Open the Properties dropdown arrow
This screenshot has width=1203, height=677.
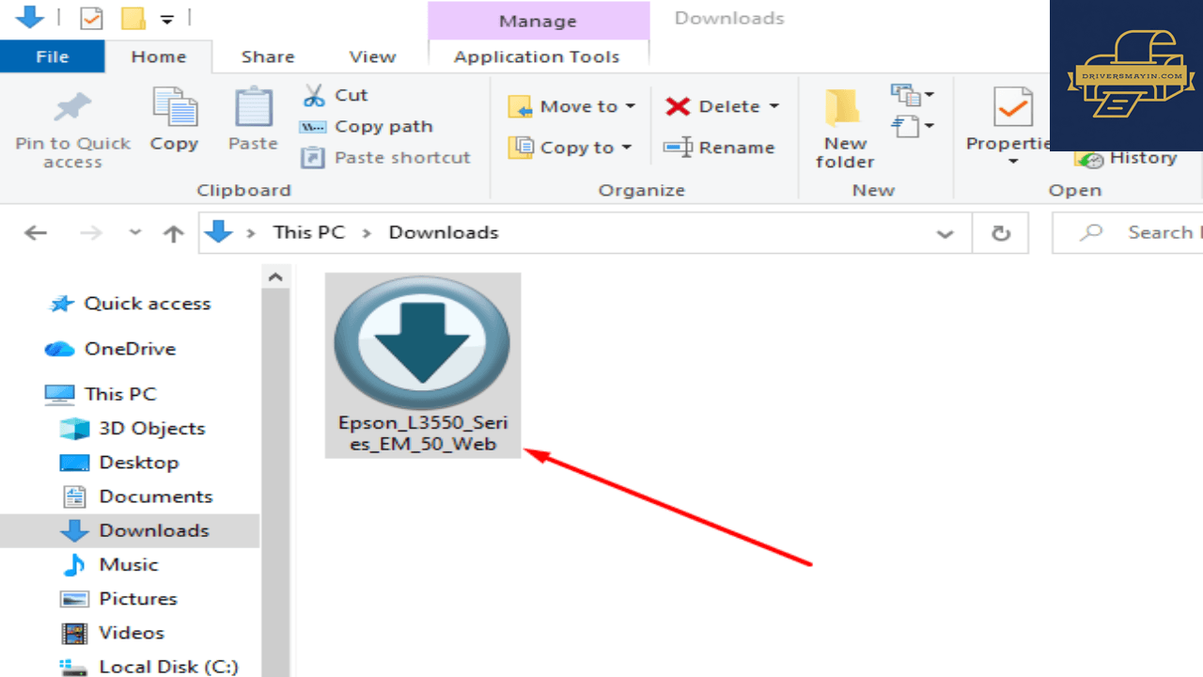pyautogui.click(x=1012, y=163)
